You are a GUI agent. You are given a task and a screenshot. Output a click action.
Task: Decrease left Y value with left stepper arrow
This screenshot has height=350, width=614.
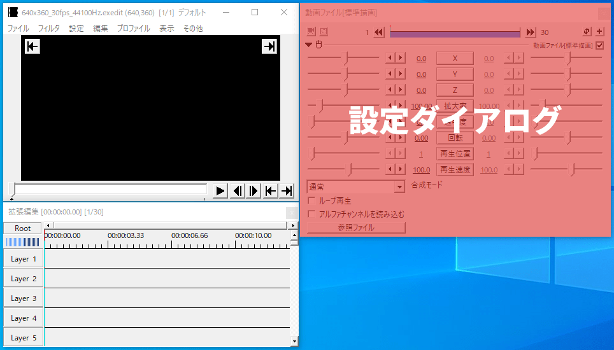(390, 74)
